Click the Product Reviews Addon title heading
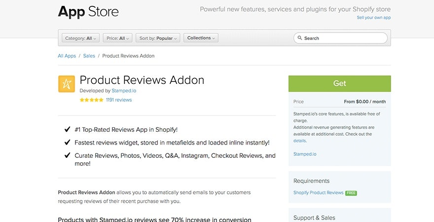Image resolution: width=434 pixels, height=222 pixels. (142, 80)
